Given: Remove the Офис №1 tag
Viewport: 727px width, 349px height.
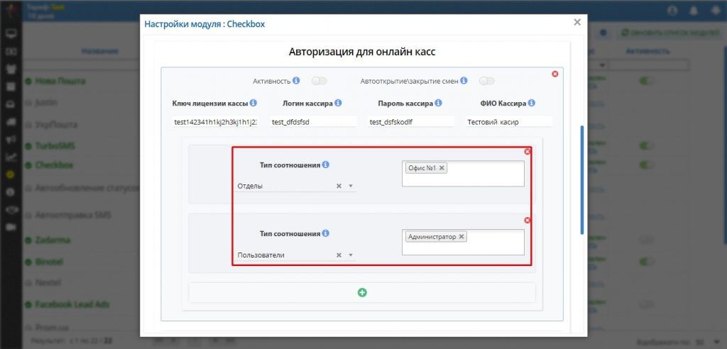Looking at the screenshot, I should [442, 168].
